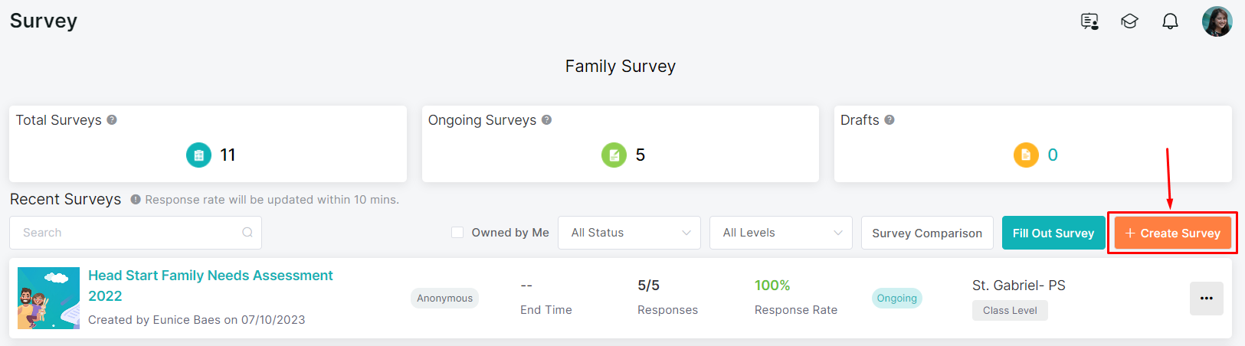The width and height of the screenshot is (1245, 346).
Task: Click the Total Surveys help question icon
Action: coord(112,120)
